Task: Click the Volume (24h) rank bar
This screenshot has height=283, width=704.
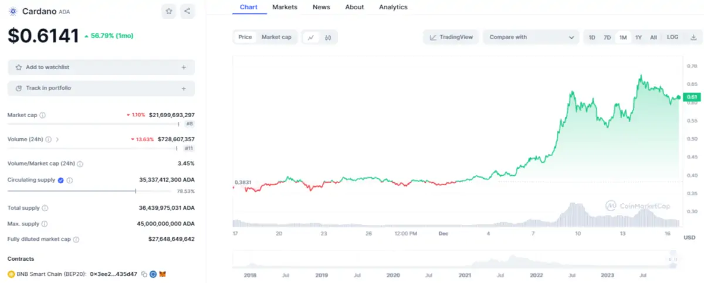Action: pyautogui.click(x=93, y=149)
